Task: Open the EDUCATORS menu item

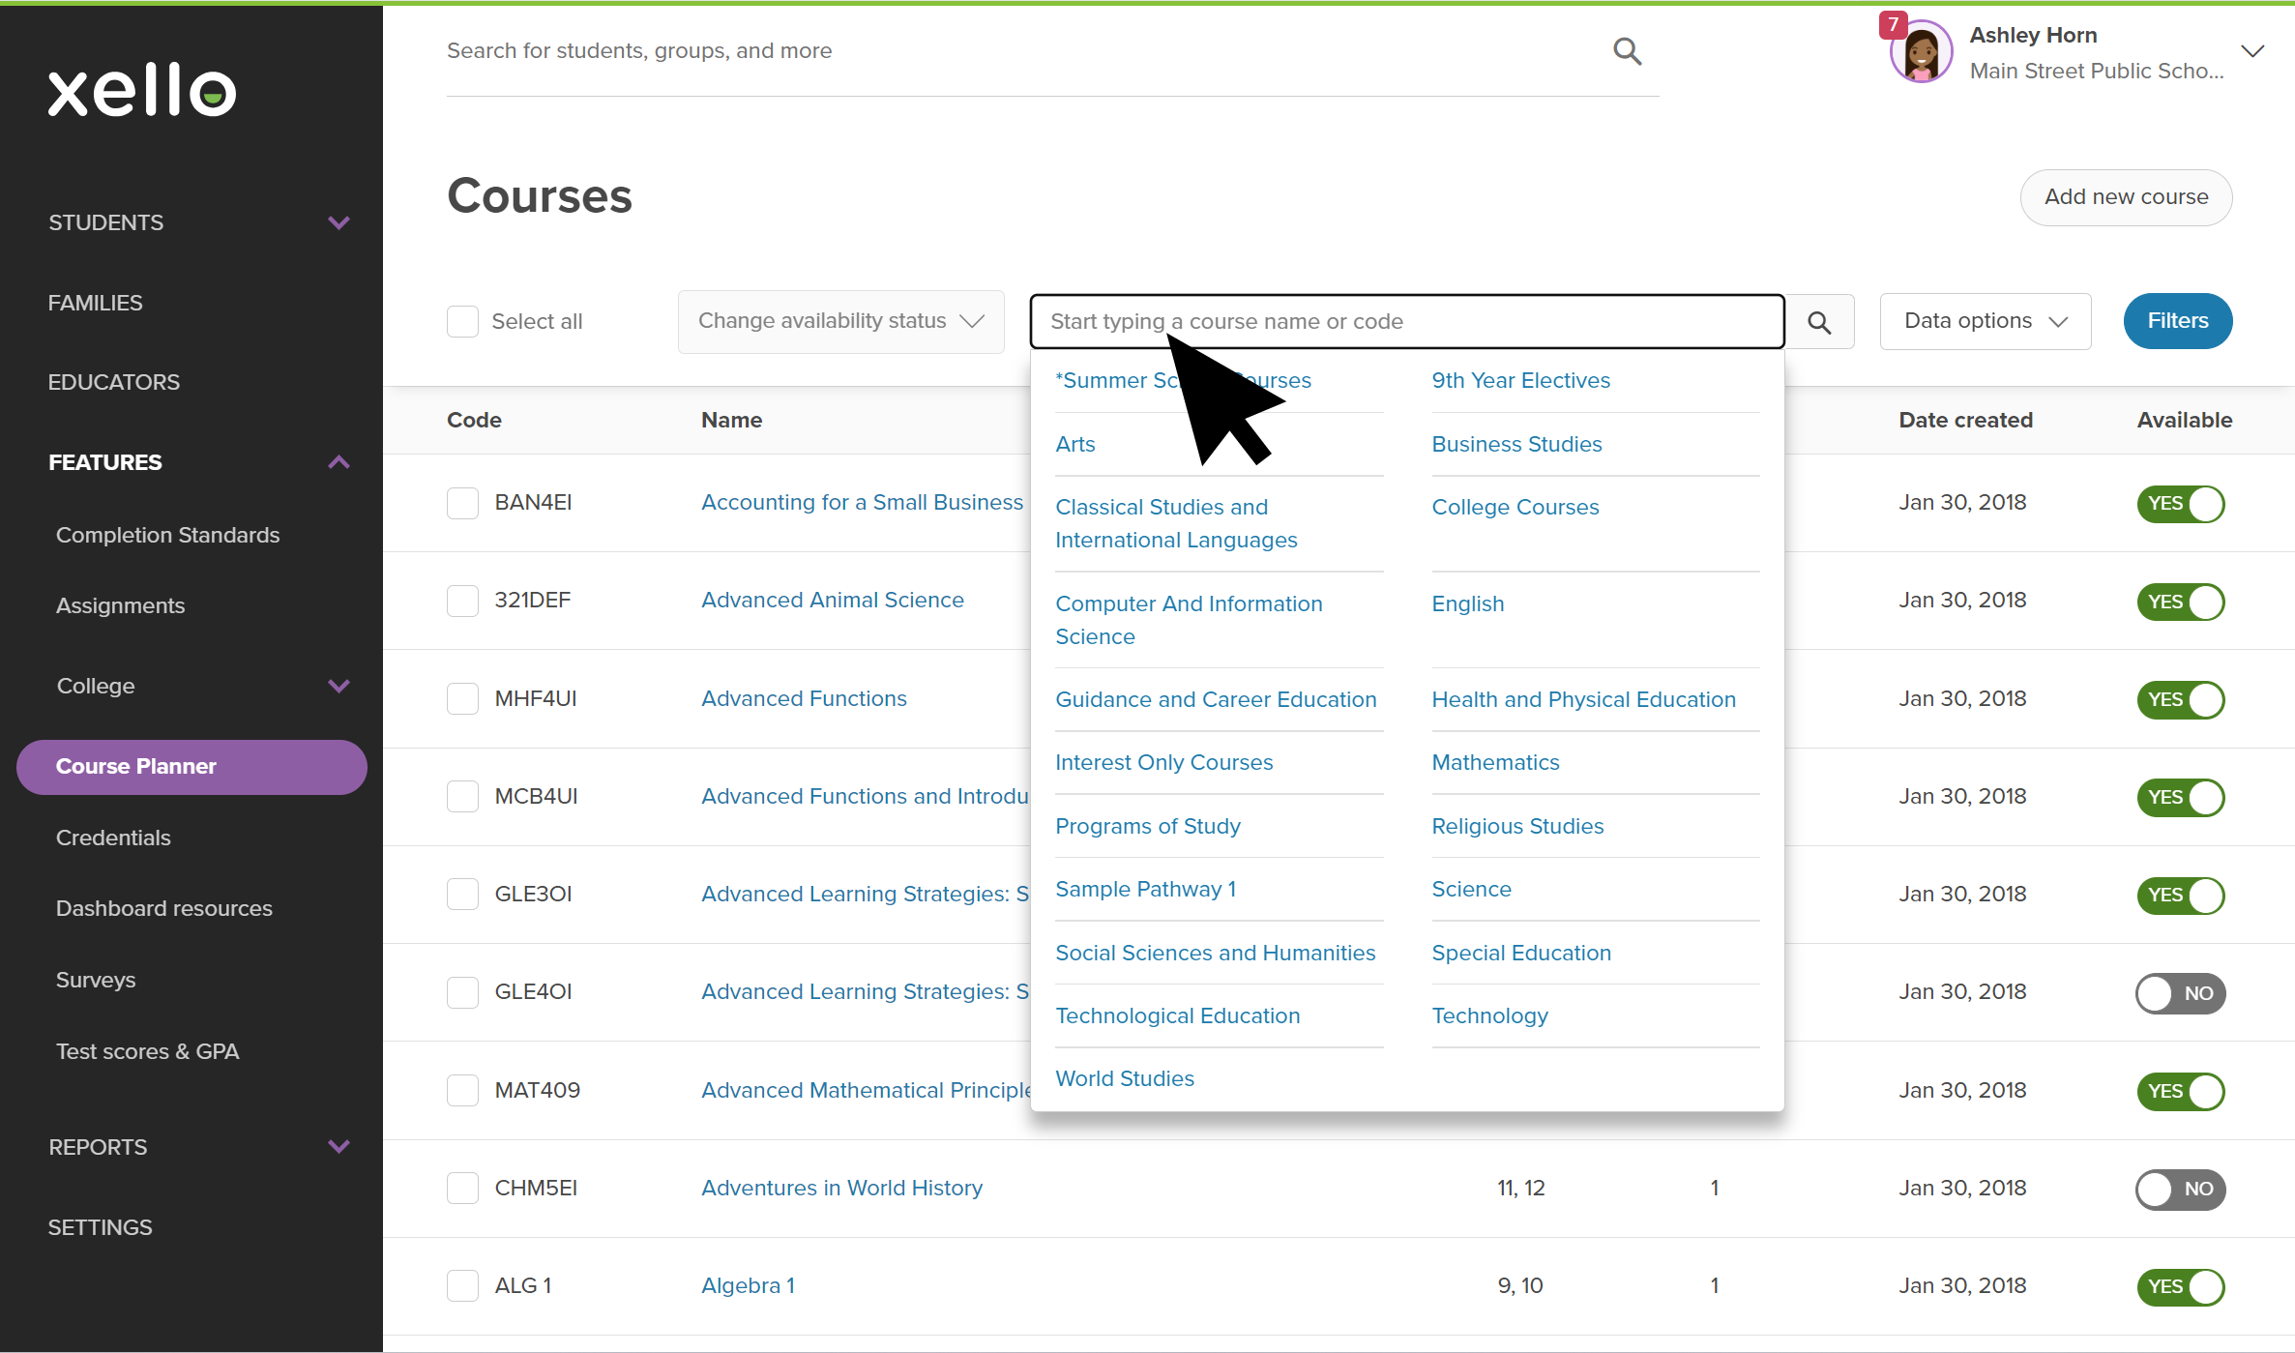Action: [113, 382]
